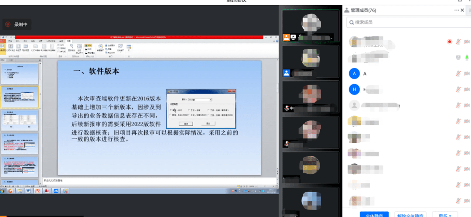The width and height of the screenshot is (471, 217).
Task: Open Tencent Meeting icon in shared taskbar
Action: [56, 191]
